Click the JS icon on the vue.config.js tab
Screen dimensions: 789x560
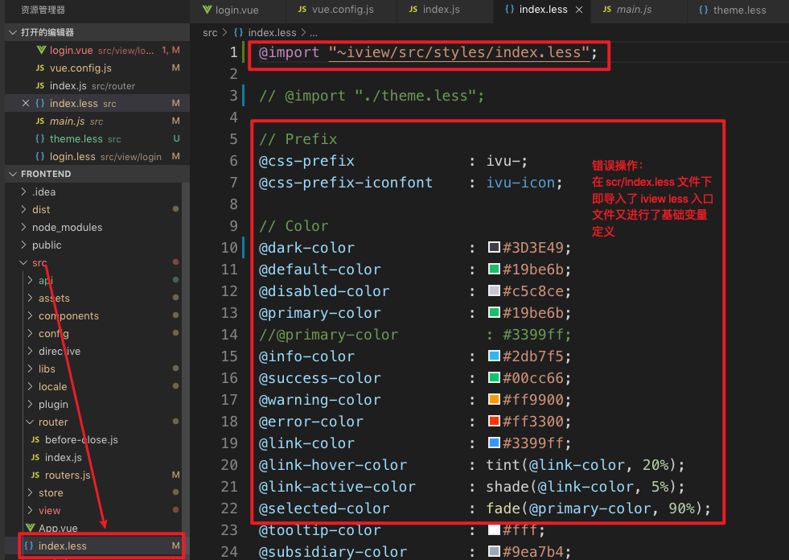(301, 11)
